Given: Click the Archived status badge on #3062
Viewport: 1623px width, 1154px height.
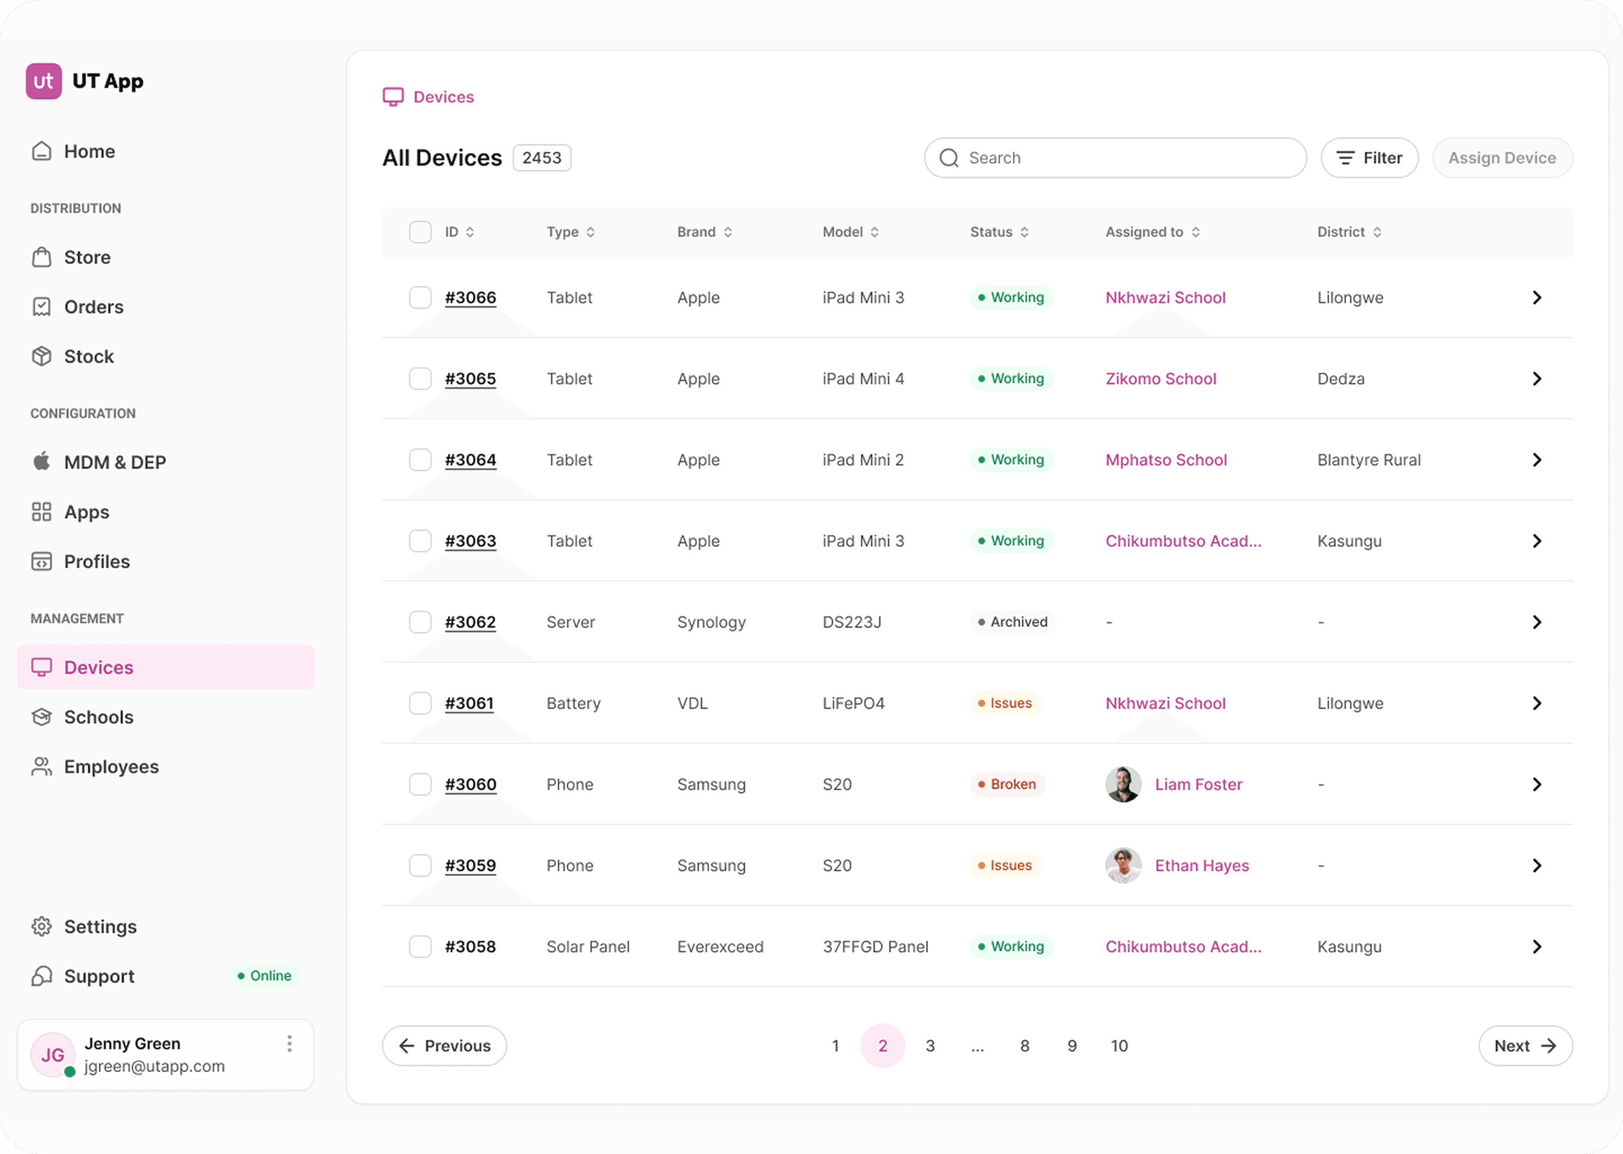Looking at the screenshot, I should click(x=1013, y=622).
